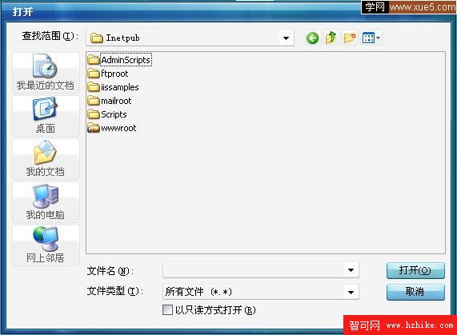
Task: Select the iissamples folder icon
Action: [94, 87]
